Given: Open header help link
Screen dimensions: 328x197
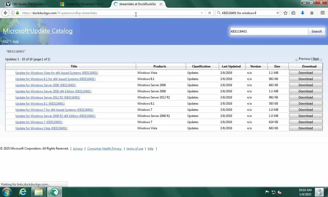Looking at the screenshot, I should pos(16,41).
